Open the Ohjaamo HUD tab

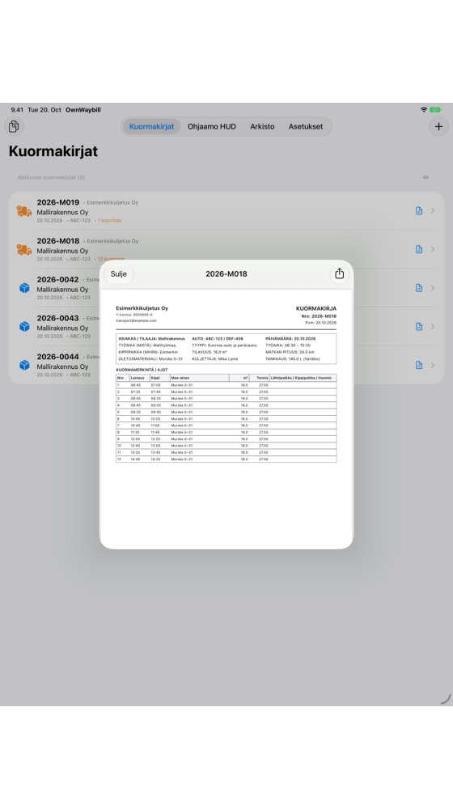coord(212,126)
